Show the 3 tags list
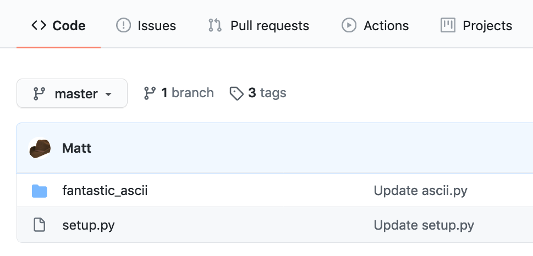The image size is (533, 256). [x=267, y=93]
